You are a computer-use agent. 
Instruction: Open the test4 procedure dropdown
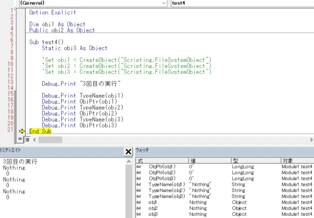tap(242, 3)
